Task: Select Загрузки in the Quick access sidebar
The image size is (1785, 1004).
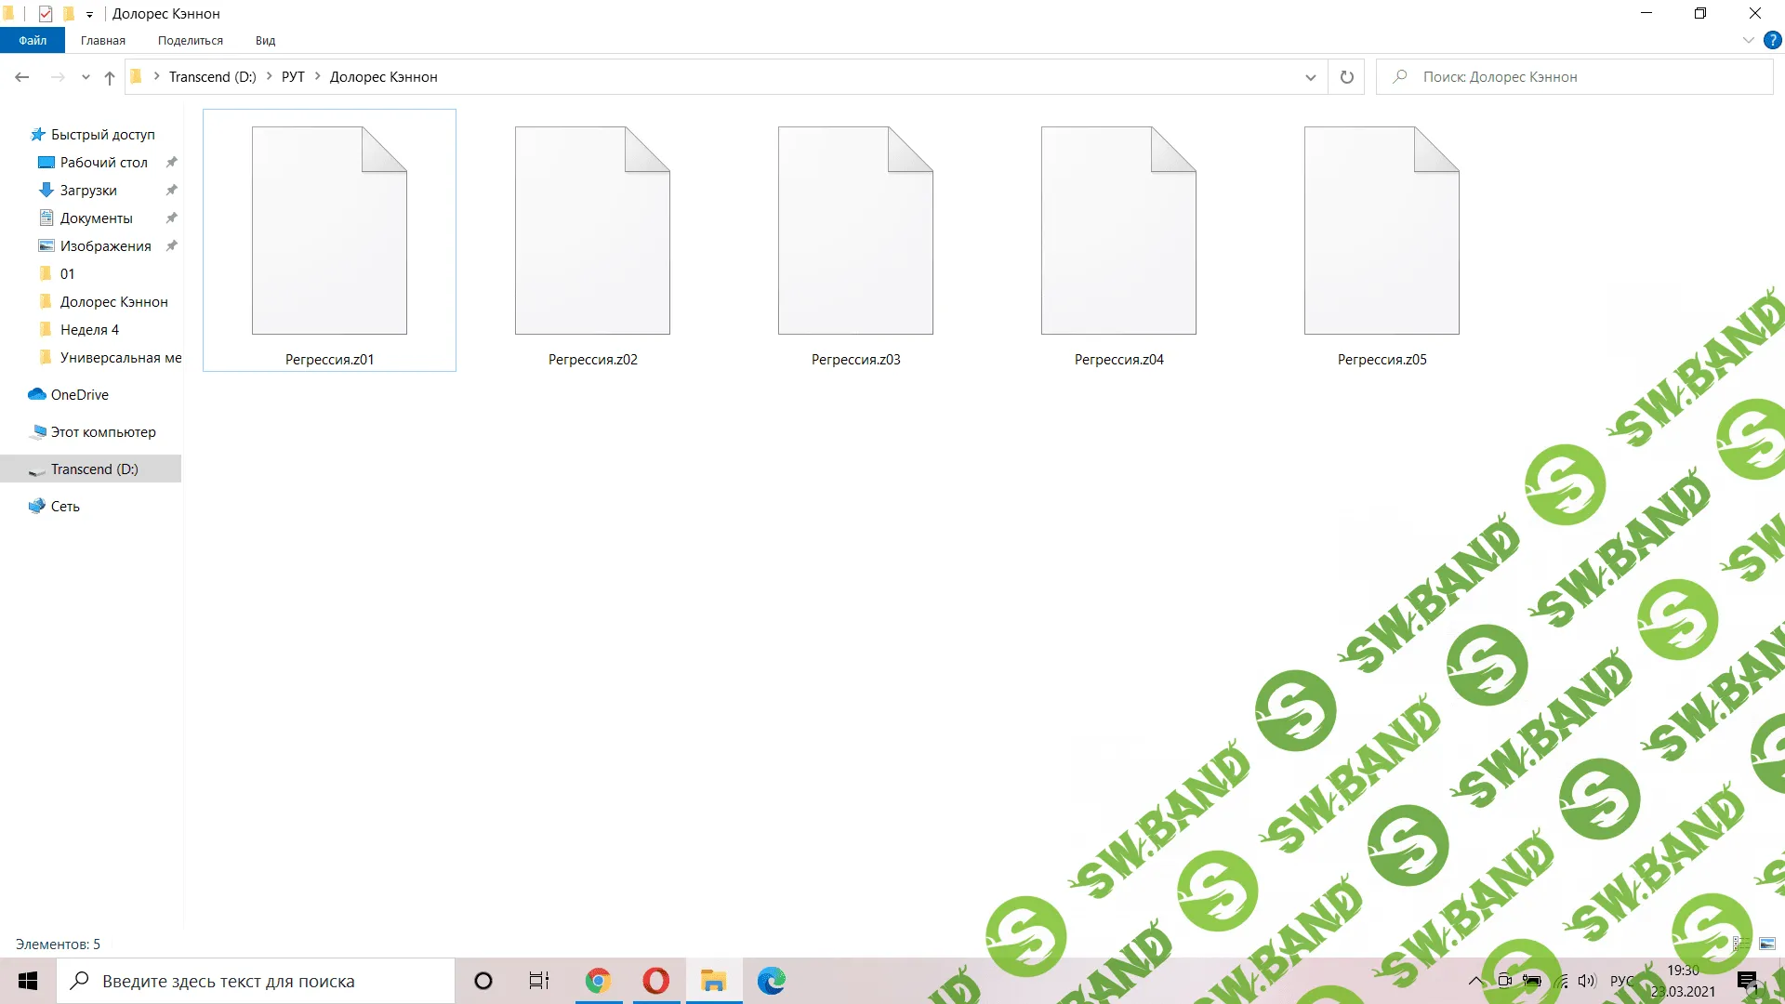Action: coord(88,191)
